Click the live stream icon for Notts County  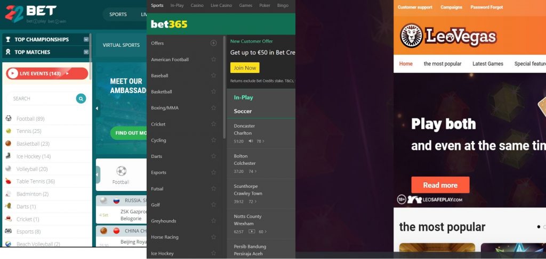(252, 231)
